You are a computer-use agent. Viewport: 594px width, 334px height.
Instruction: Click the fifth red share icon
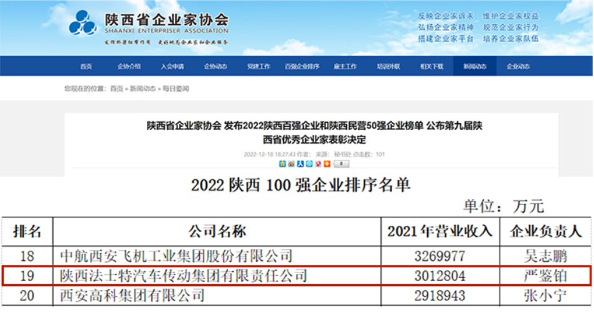pyautogui.click(x=317, y=164)
